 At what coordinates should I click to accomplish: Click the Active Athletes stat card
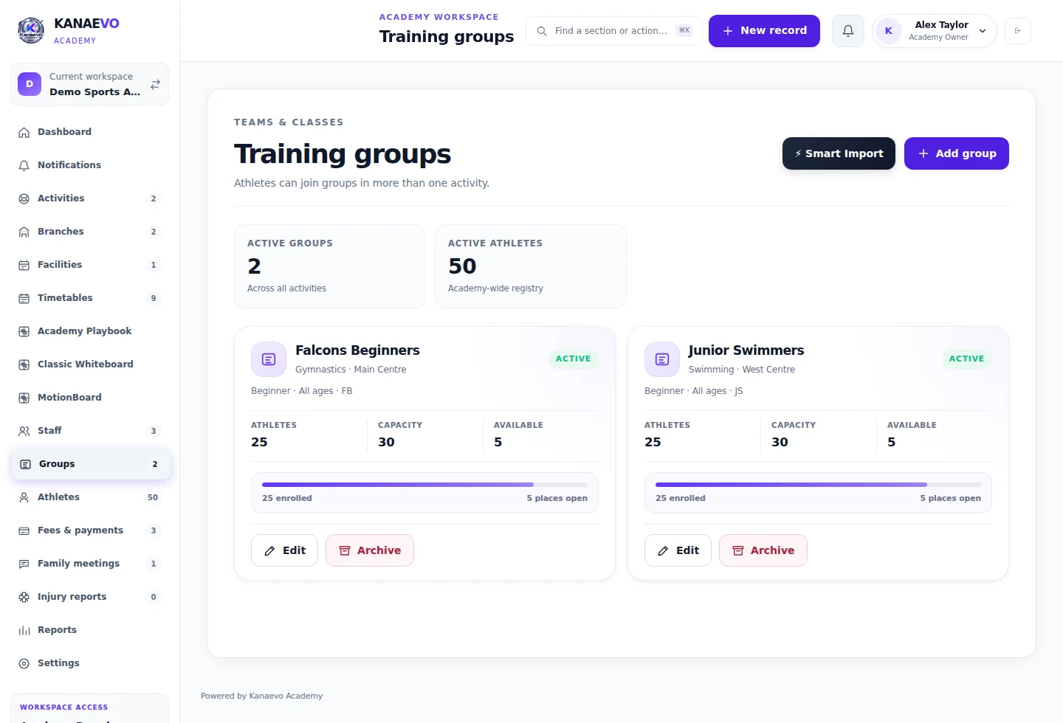coord(531,266)
